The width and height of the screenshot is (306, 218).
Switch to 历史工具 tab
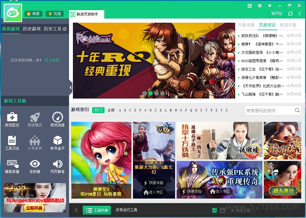[53, 29]
